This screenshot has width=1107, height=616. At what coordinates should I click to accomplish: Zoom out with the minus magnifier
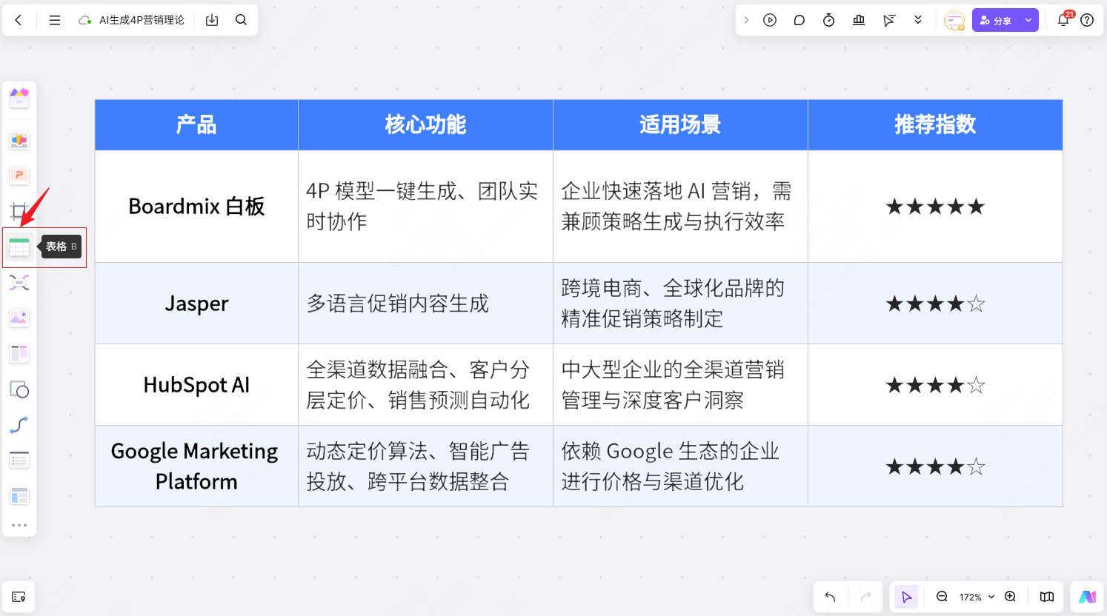tap(942, 597)
